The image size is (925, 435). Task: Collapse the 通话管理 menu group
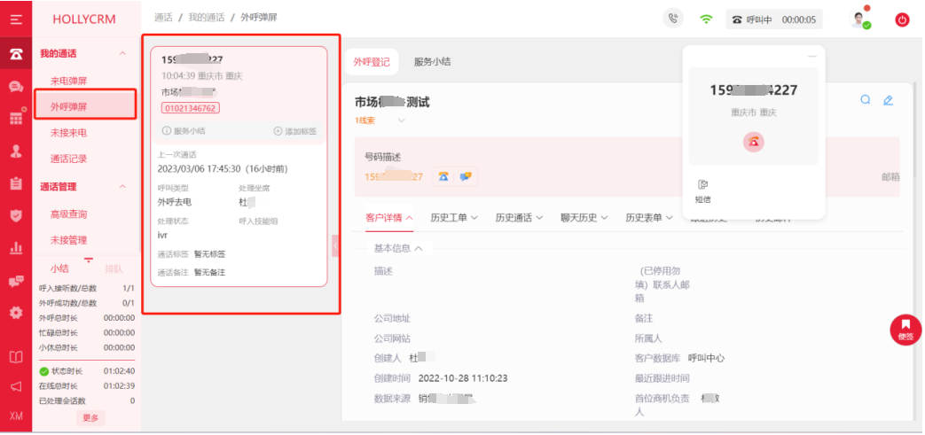point(122,187)
